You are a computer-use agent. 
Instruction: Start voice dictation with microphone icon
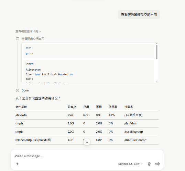pos(149,164)
